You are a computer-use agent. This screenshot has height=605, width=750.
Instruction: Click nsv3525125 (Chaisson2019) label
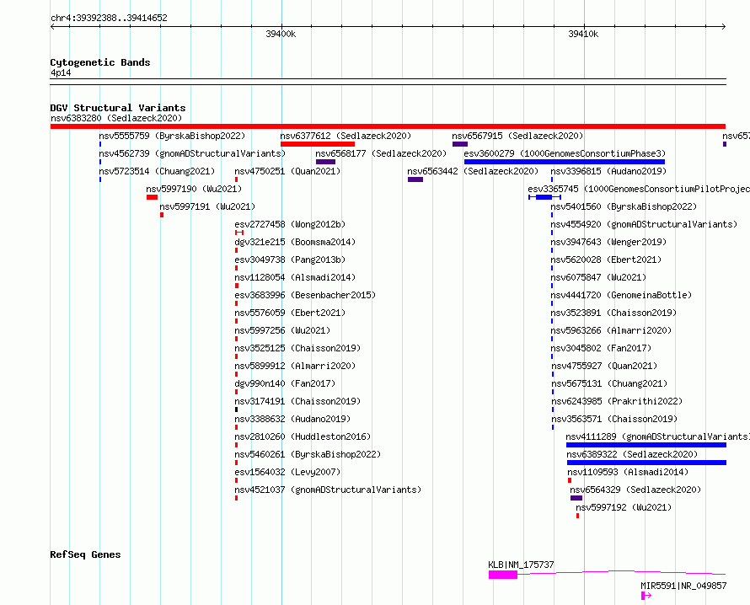point(297,348)
